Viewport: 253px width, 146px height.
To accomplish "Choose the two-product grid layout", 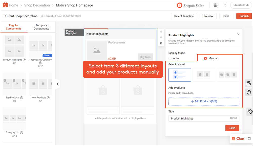I will (x=204, y=75).
